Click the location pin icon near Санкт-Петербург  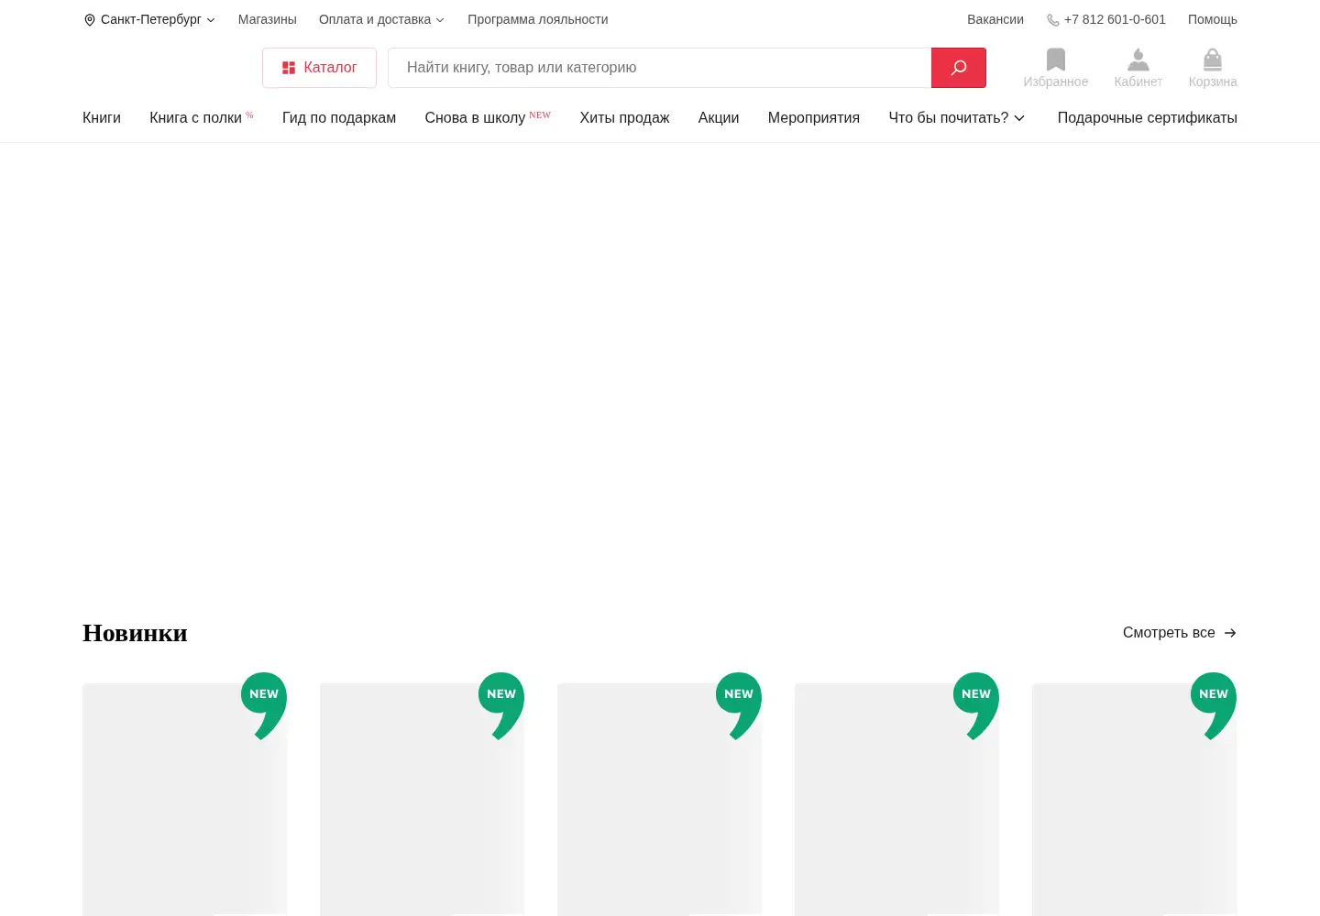tap(90, 20)
